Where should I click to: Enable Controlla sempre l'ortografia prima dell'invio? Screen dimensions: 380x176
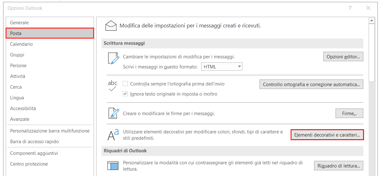coord(125,84)
